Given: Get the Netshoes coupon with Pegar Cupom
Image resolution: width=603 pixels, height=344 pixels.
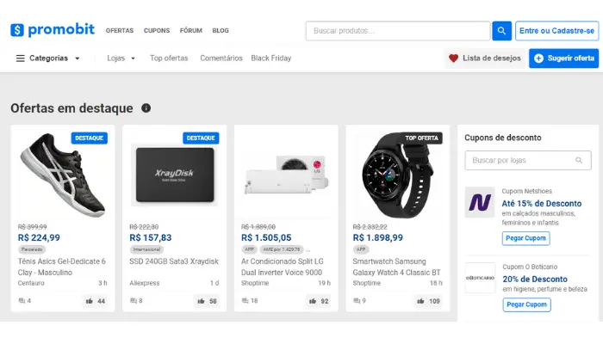Looking at the screenshot, I should pyautogui.click(x=525, y=238).
